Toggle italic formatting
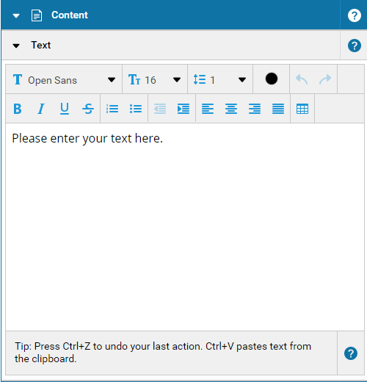This screenshot has width=367, height=382. click(41, 109)
